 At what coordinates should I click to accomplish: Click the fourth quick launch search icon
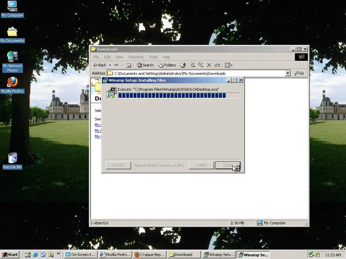(51, 255)
